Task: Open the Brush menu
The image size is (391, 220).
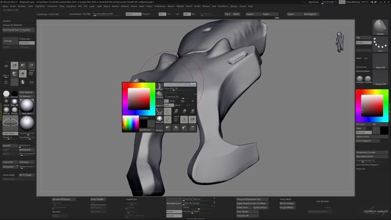Action: pos(13,6)
